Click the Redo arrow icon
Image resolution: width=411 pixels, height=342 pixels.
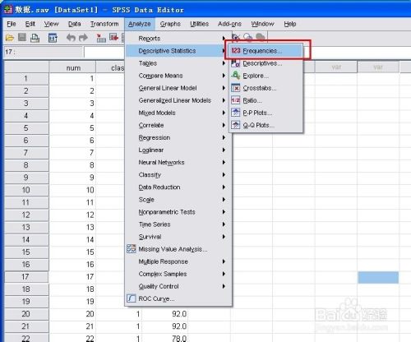pyautogui.click(x=83, y=38)
